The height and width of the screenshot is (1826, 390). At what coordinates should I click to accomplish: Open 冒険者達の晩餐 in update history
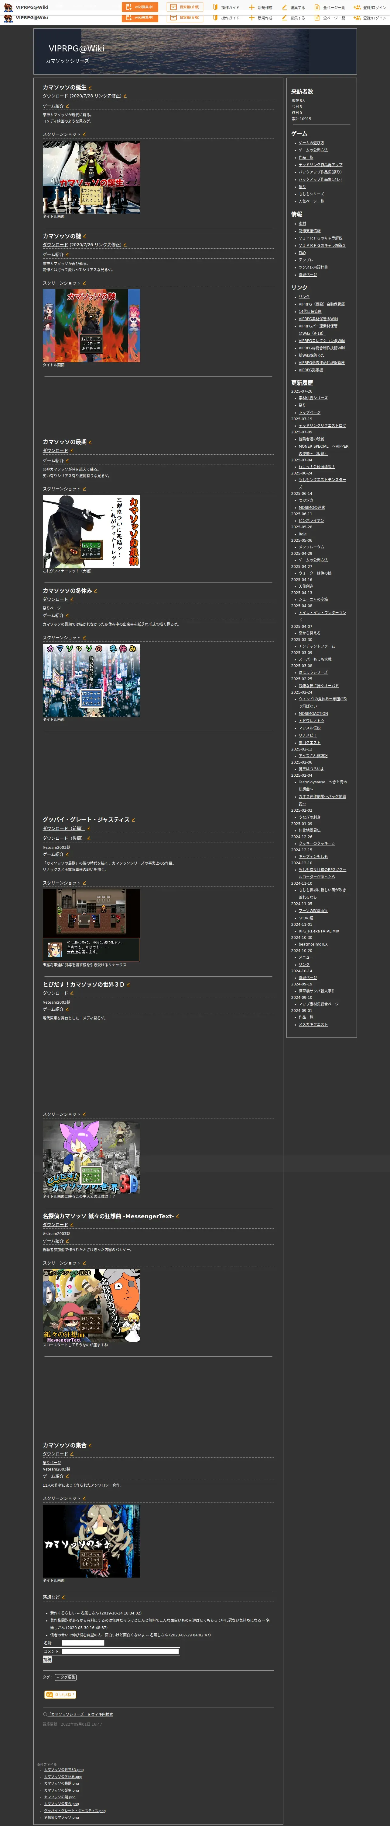(311, 439)
